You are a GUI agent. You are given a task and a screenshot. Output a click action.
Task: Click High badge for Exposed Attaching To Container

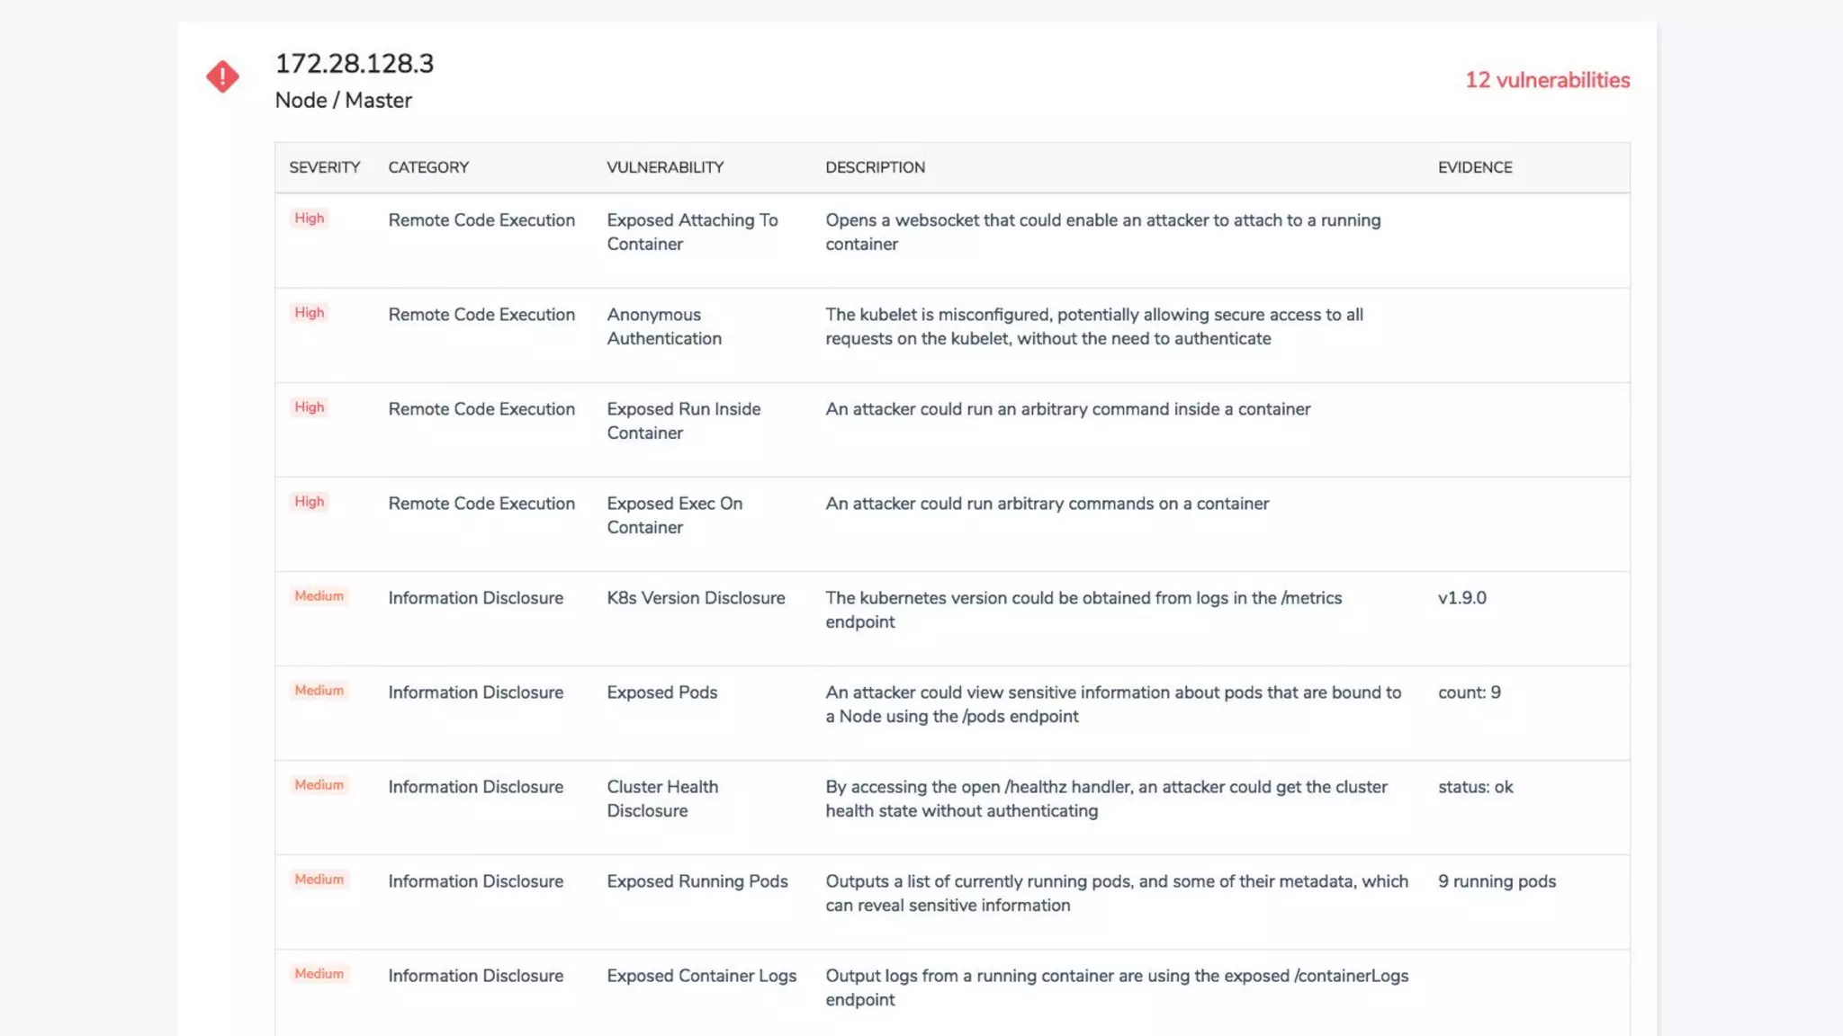click(309, 219)
